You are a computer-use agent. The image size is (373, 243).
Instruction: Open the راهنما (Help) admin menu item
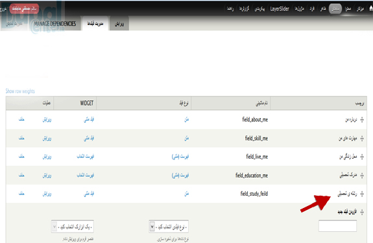230,9
